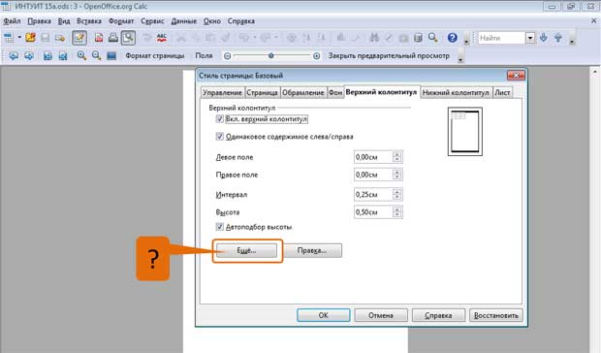
Task: Click the vertical scrollbar up arrow
Action: pos(595,72)
